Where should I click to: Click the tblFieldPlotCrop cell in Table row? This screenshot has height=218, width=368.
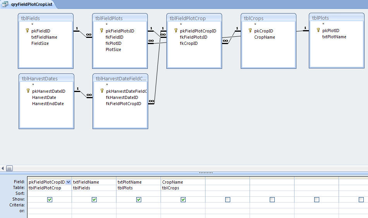click(x=50, y=188)
